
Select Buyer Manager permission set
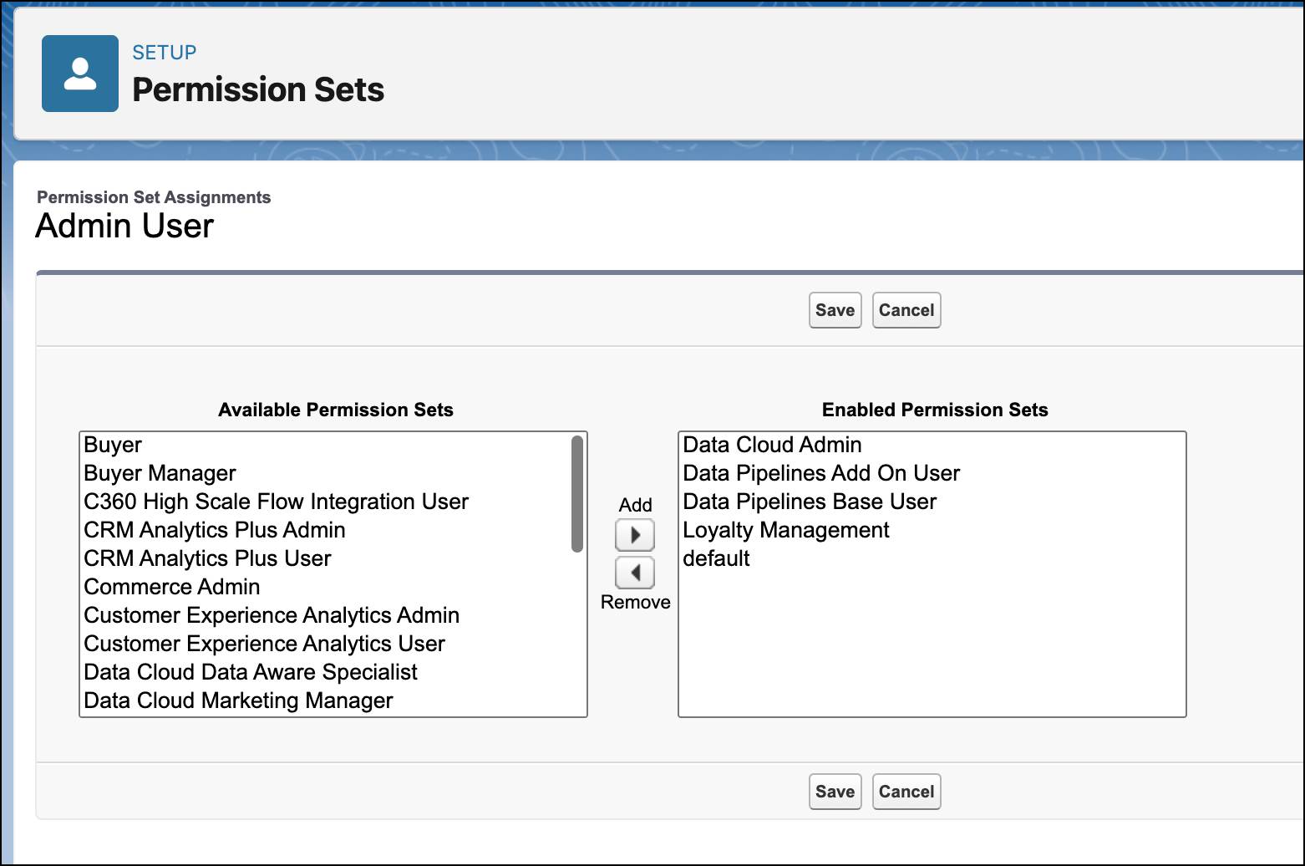326,473
